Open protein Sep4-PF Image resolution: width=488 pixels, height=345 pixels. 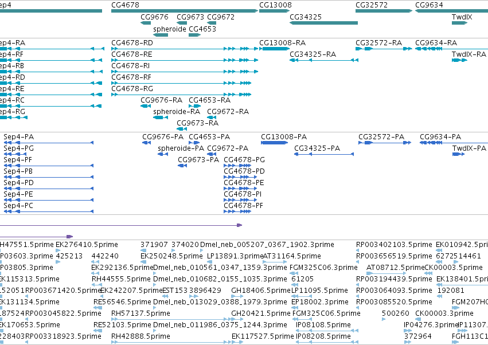click(x=18, y=160)
